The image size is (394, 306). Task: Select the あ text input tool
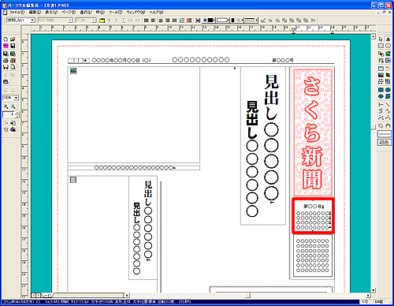point(388,39)
